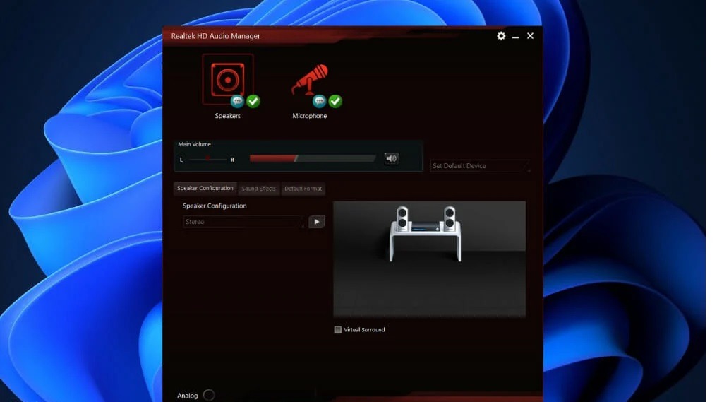Click the green checkmark badge under Microphone
The height and width of the screenshot is (402, 717).
click(335, 101)
